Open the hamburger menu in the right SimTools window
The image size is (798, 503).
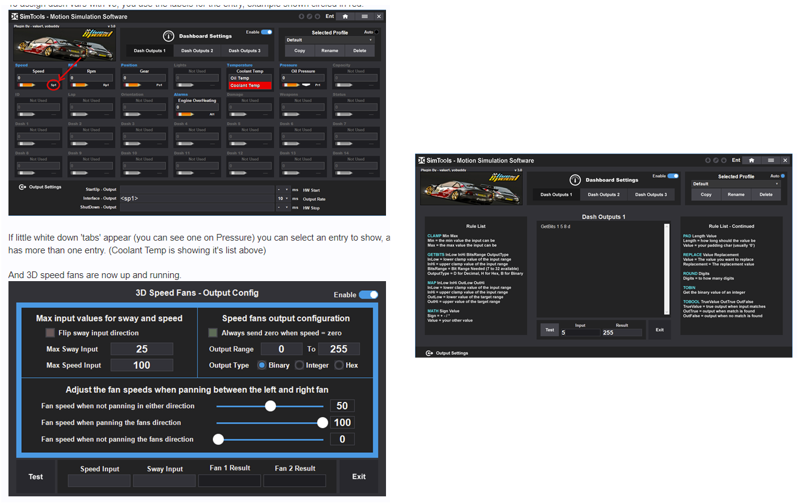771,160
